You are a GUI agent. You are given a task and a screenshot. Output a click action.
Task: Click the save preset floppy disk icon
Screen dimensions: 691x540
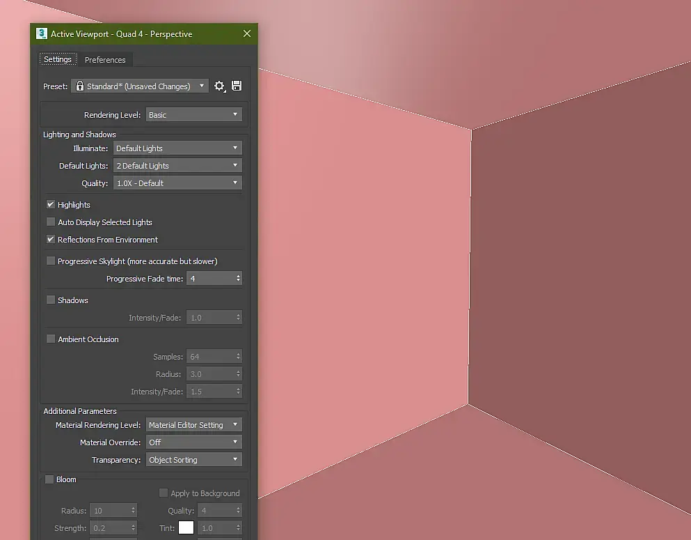tap(237, 86)
